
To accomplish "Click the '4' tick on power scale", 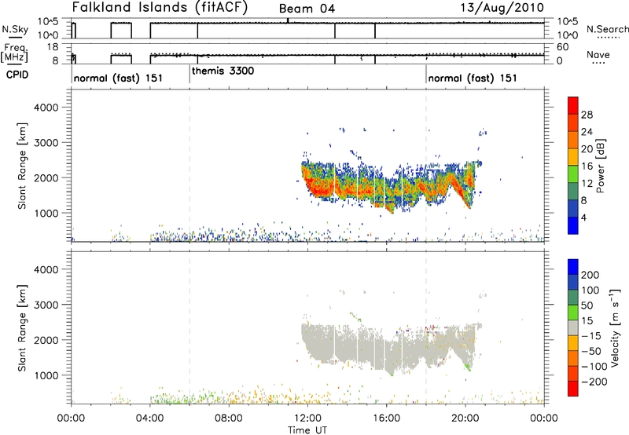I will point(583,217).
